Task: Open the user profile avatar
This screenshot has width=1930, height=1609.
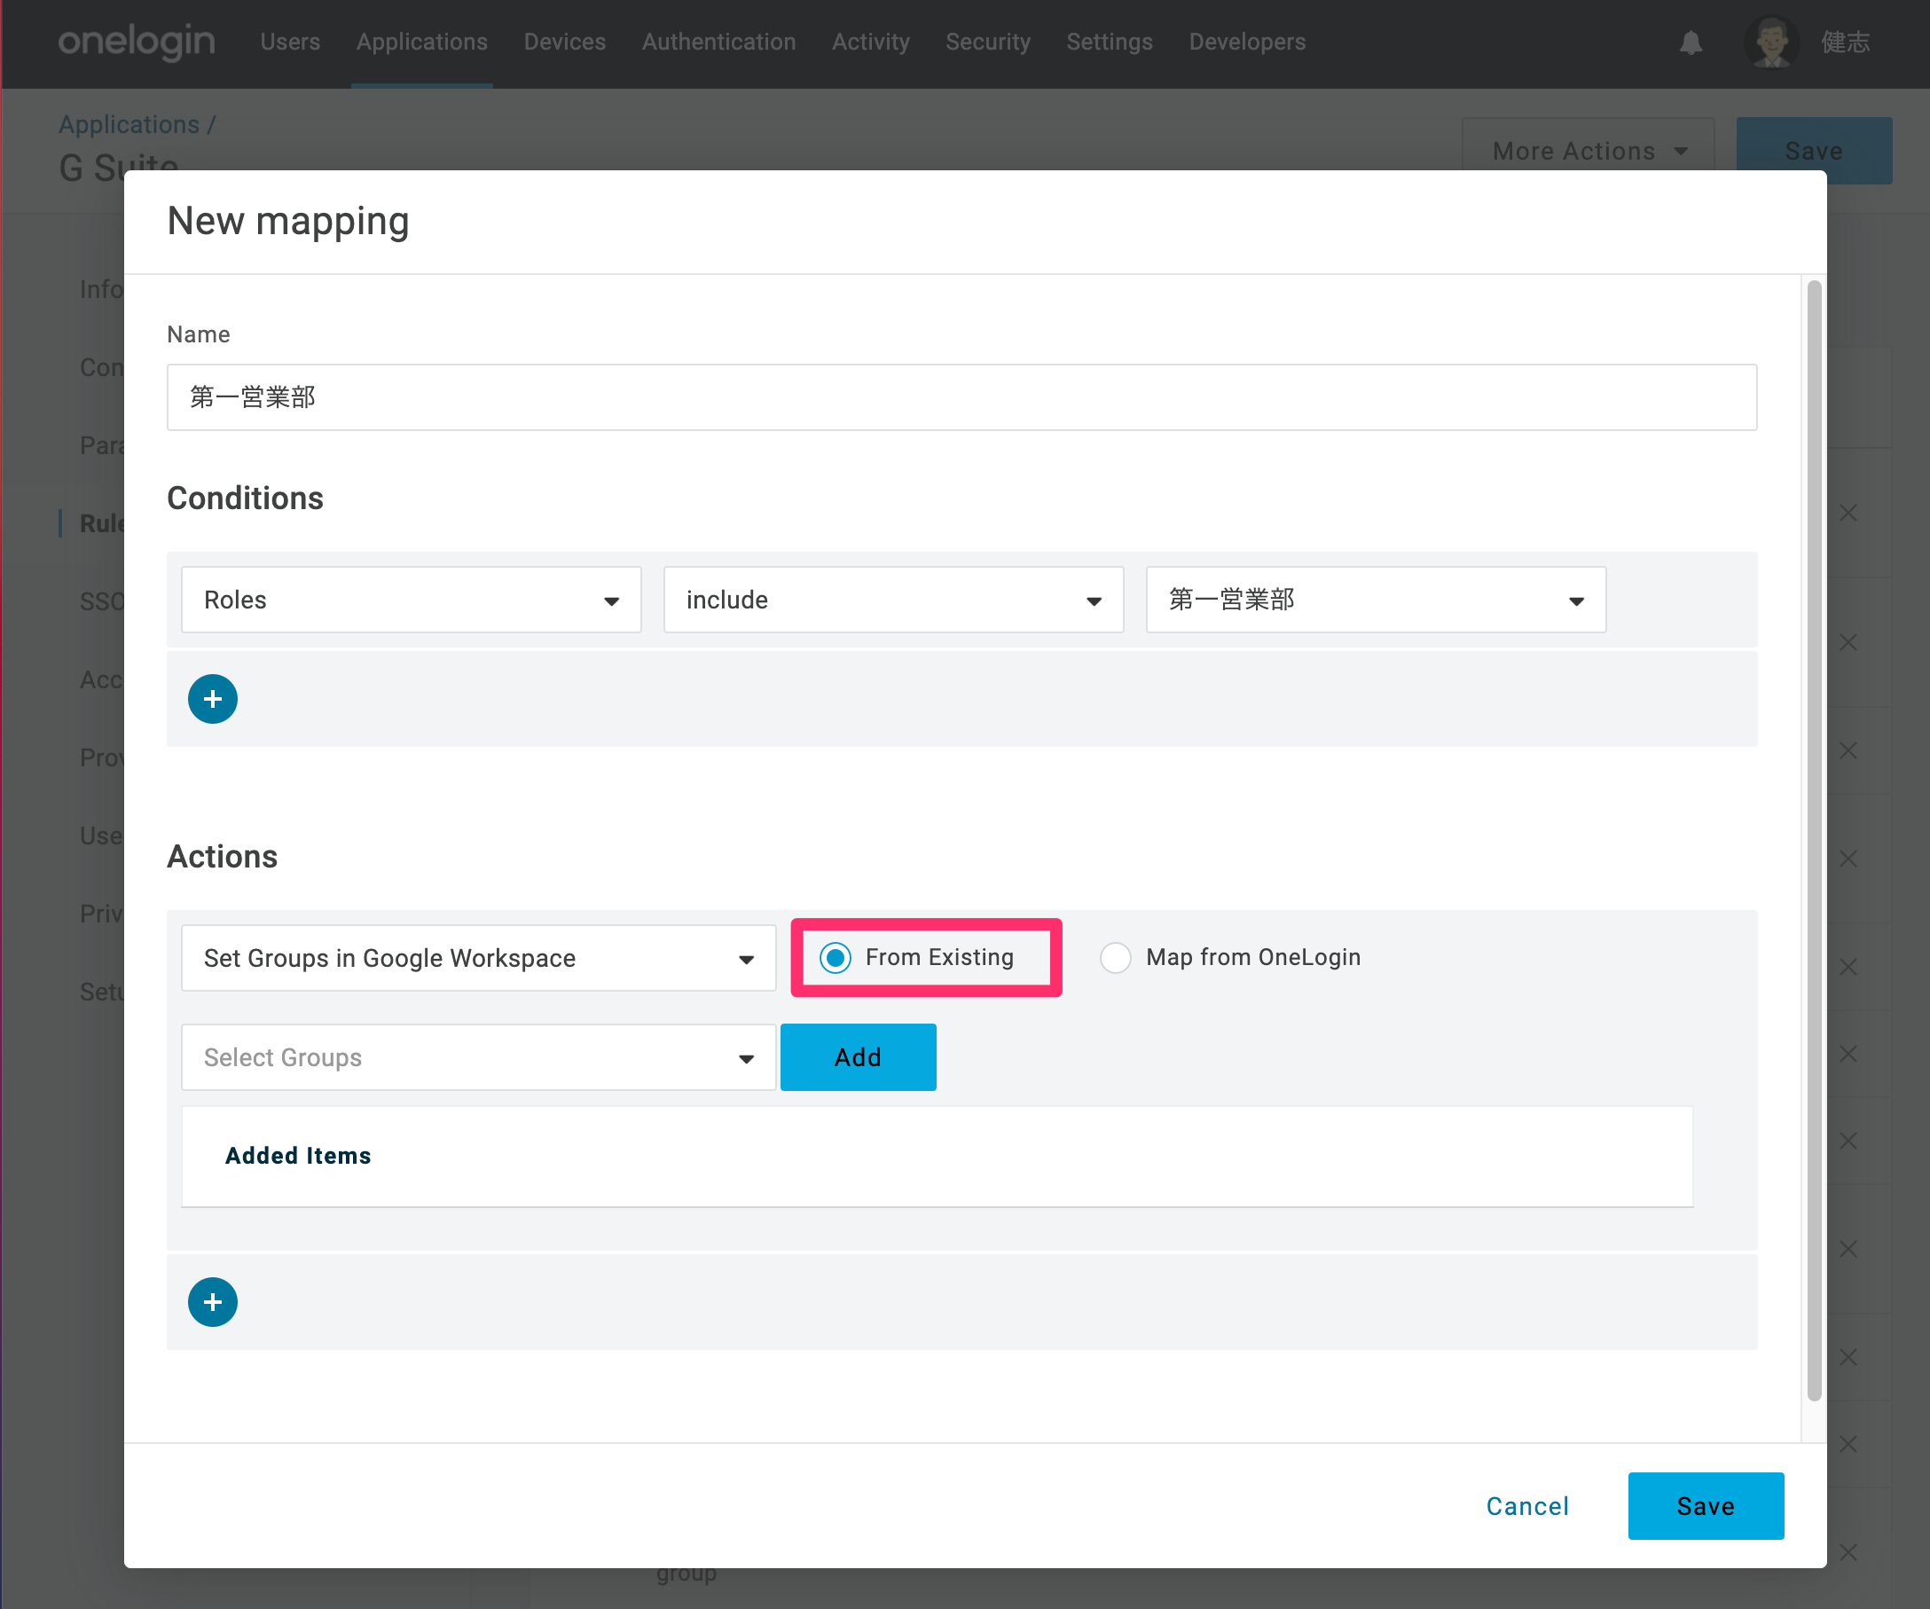Action: pyautogui.click(x=1771, y=43)
